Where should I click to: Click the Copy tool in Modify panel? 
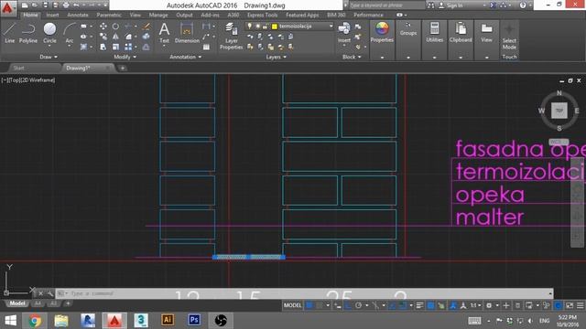pyautogui.click(x=103, y=37)
